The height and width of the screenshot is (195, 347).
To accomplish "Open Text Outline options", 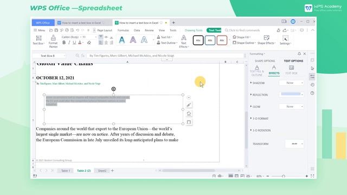I will click(167, 43).
